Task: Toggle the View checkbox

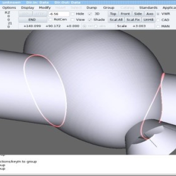Action: (x=73, y=20)
